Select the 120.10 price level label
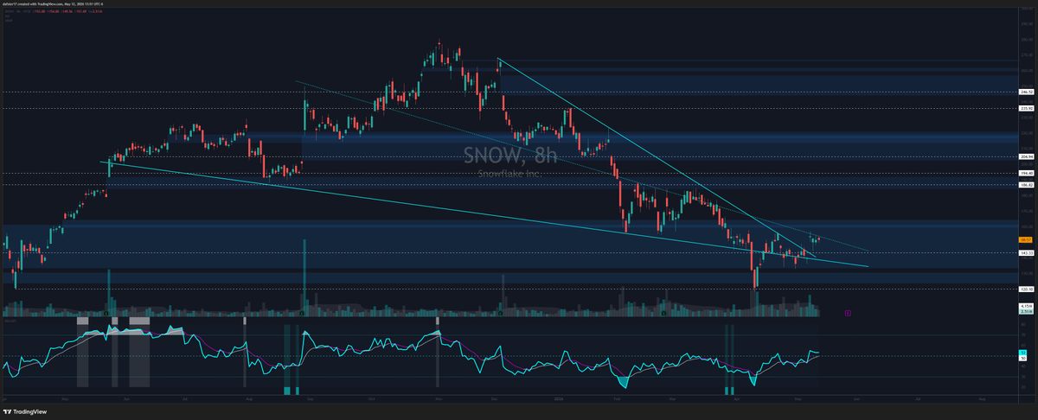 [x=1028, y=290]
